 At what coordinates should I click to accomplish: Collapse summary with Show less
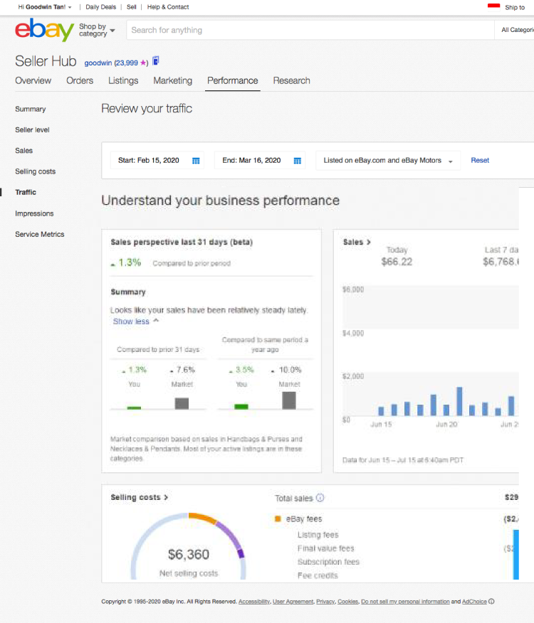pos(136,321)
